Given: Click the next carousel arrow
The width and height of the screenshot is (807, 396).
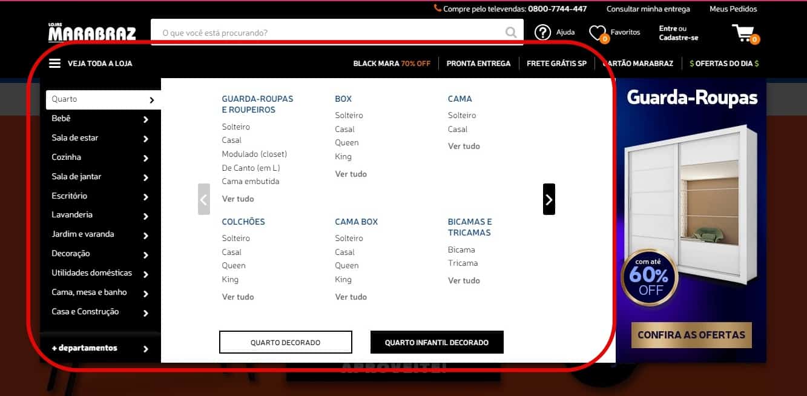Looking at the screenshot, I should pos(549,199).
